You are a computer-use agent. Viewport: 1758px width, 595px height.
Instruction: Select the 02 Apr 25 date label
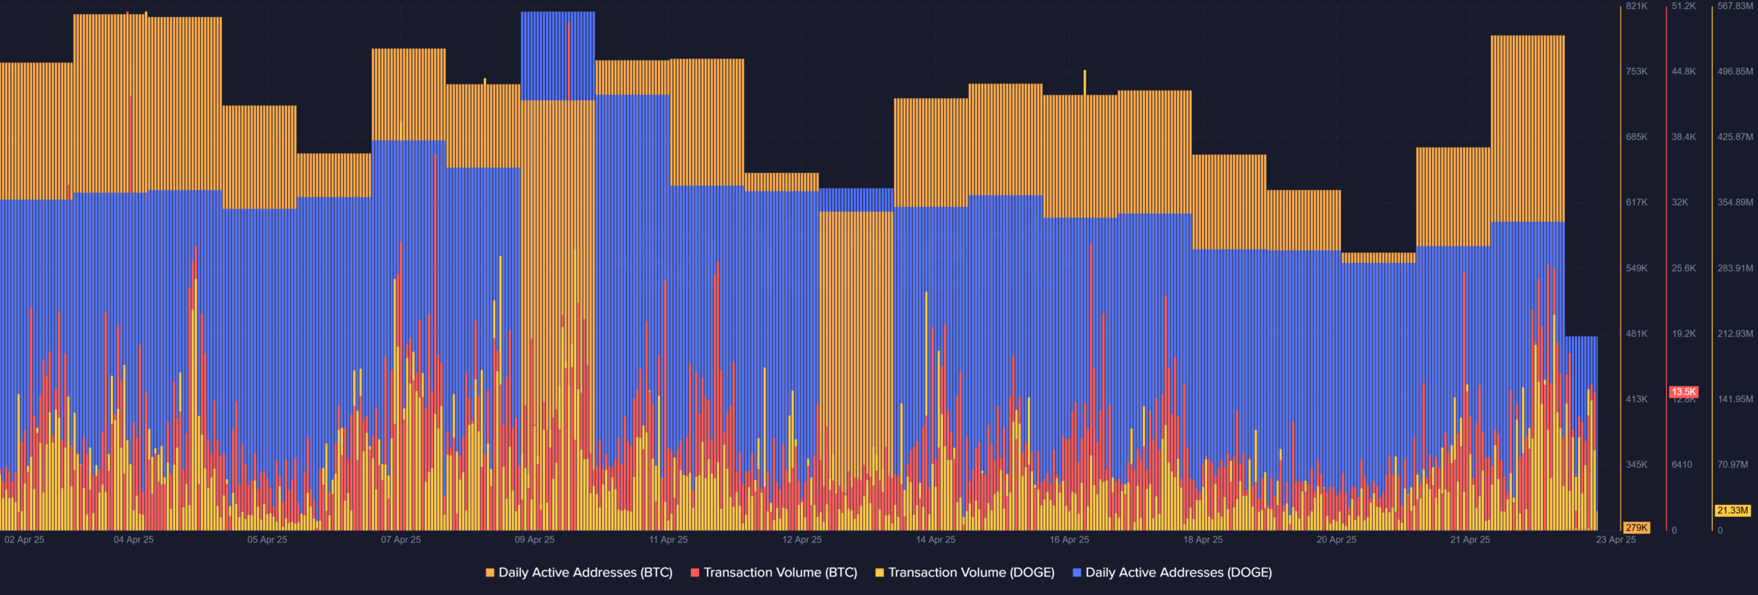pos(24,539)
